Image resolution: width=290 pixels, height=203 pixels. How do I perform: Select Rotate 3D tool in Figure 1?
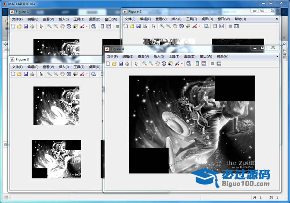tap(69, 26)
